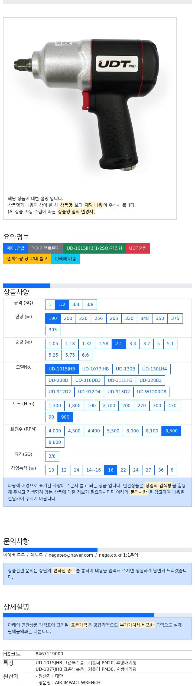Choose the 2,700 torque option
Screen dimensions: 195x686
point(109,406)
